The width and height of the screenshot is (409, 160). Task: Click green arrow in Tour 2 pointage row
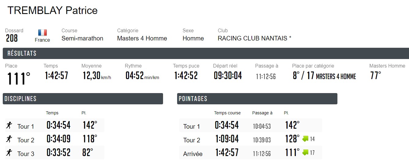306,139
